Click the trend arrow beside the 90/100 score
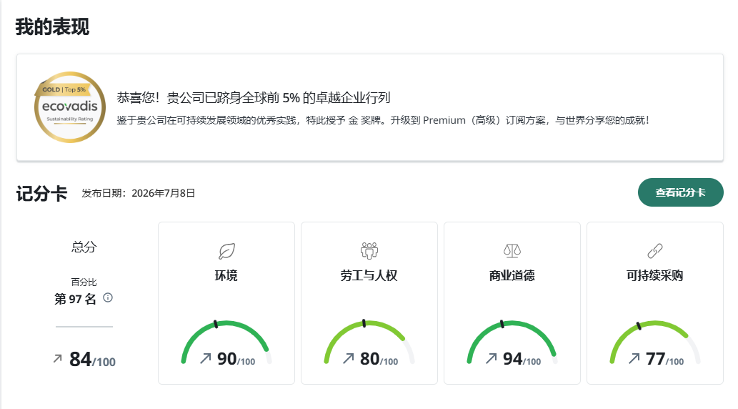The image size is (738, 409). tap(205, 358)
